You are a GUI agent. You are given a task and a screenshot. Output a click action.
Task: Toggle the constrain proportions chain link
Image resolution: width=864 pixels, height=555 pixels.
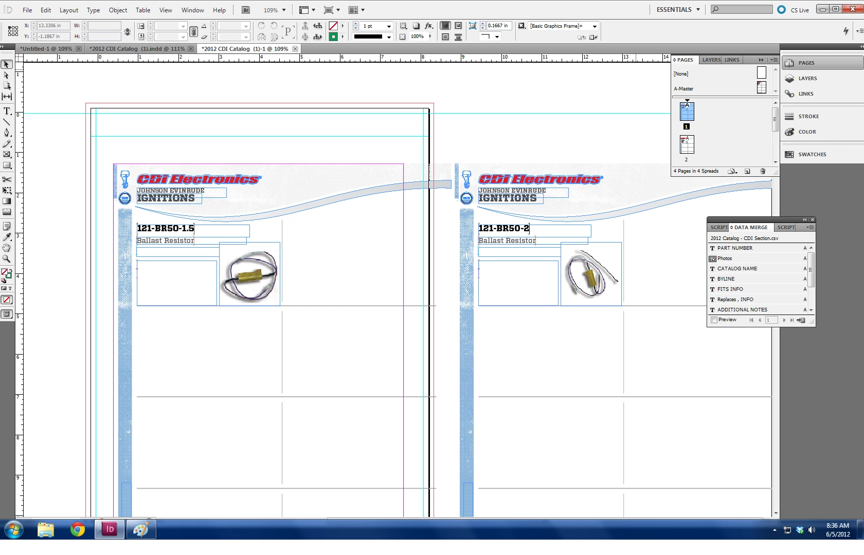(x=193, y=32)
